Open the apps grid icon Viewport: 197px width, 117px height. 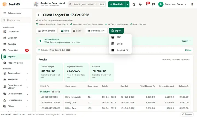(x=192, y=4)
